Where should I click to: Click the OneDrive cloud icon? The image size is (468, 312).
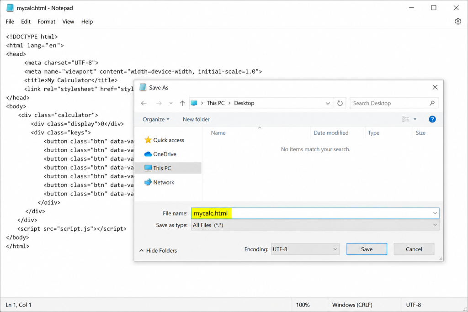click(x=148, y=154)
